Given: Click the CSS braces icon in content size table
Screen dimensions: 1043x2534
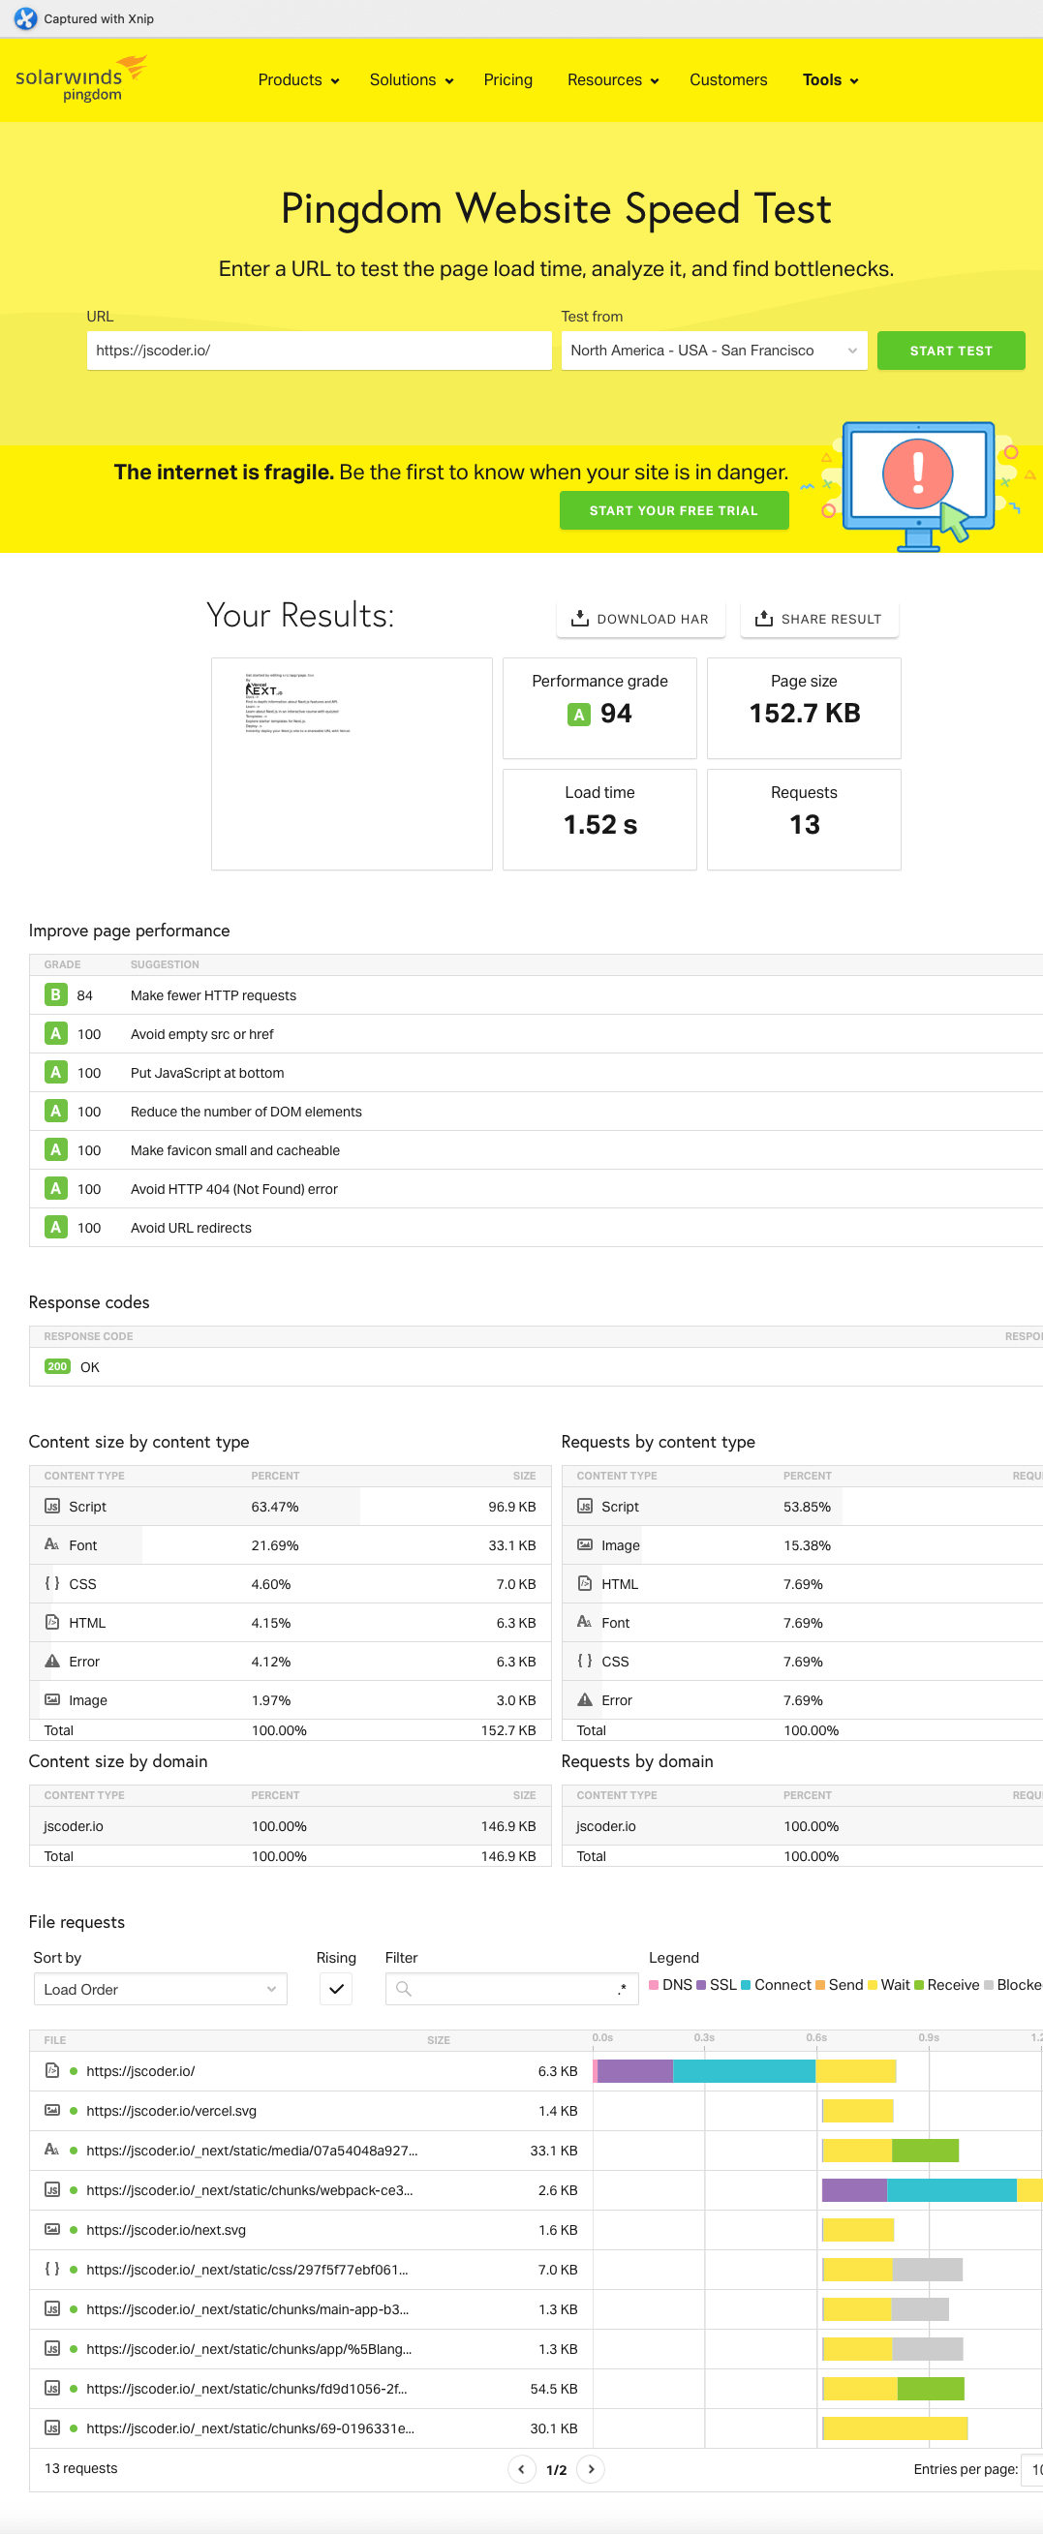Looking at the screenshot, I should click(52, 1583).
